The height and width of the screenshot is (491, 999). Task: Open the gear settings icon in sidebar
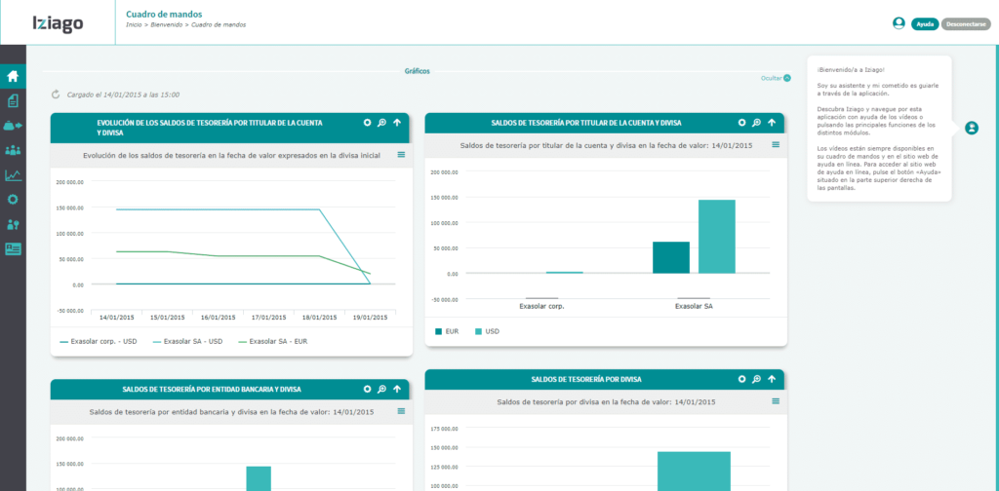click(x=13, y=199)
